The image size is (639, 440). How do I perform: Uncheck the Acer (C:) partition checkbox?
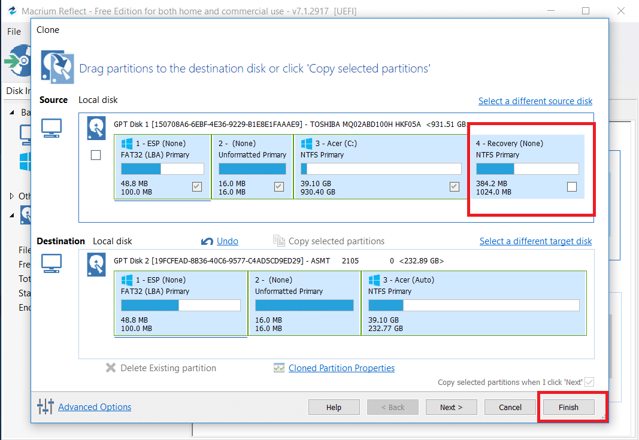[455, 187]
